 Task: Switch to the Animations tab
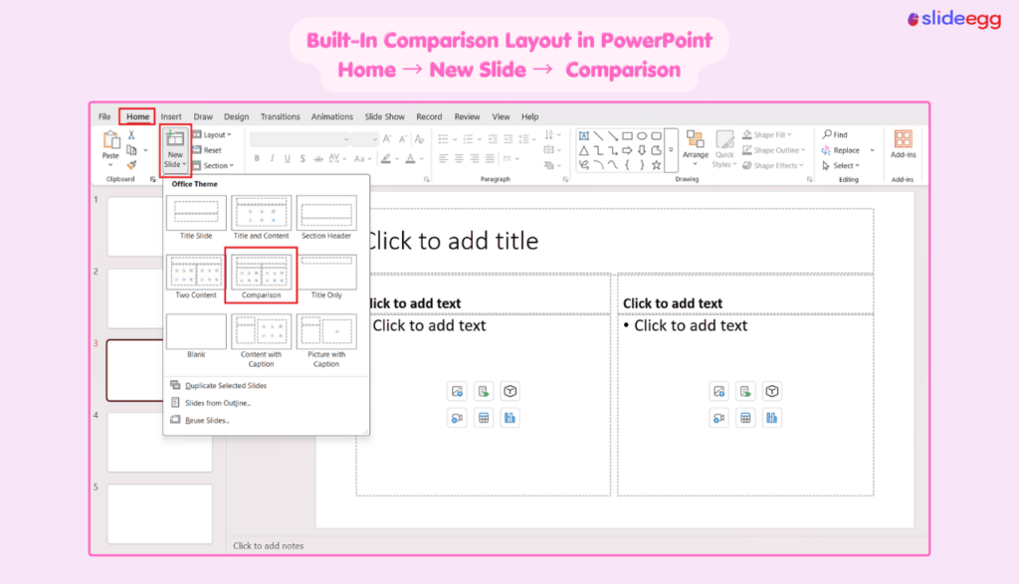pyautogui.click(x=332, y=117)
